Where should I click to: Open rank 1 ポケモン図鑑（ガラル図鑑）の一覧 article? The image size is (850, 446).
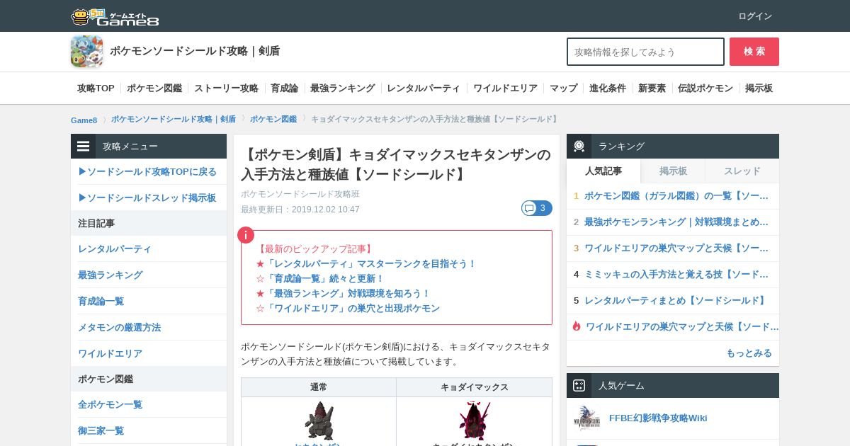[676, 196]
